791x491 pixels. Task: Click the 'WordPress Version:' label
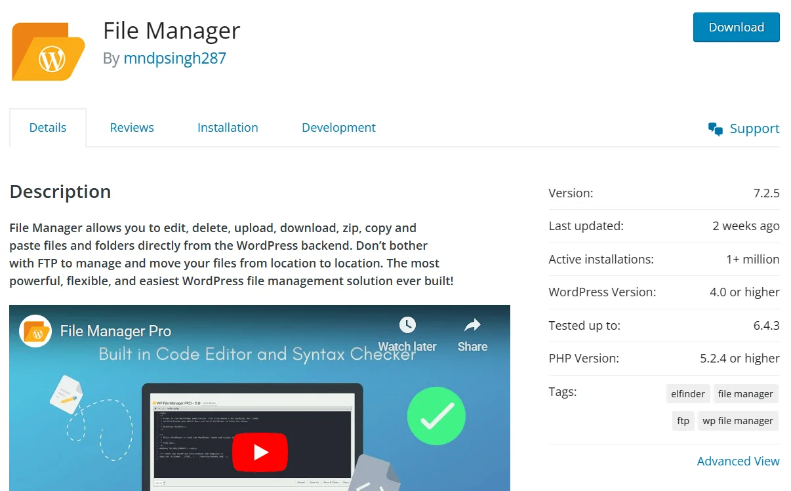click(602, 292)
